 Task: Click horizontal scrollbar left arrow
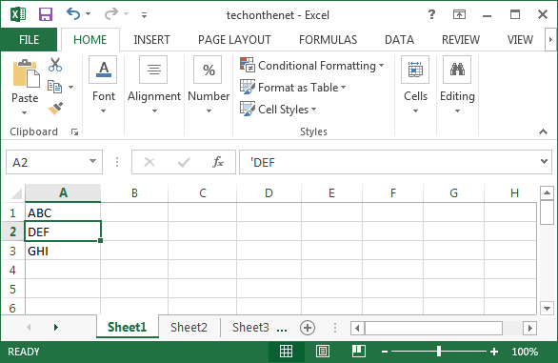point(358,328)
